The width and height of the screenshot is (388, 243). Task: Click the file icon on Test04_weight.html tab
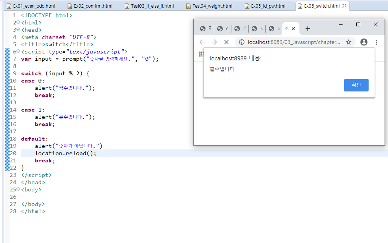[x=189, y=6]
